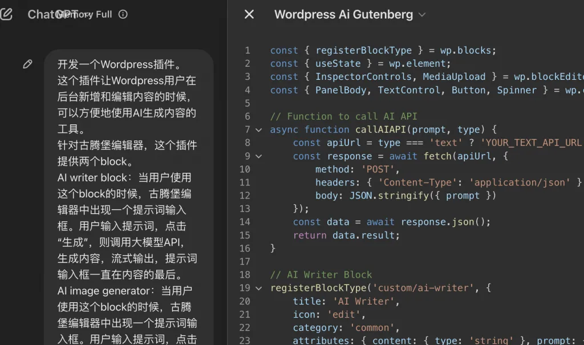Click the pencil icon to edit message
The height and width of the screenshot is (345, 584).
pyautogui.click(x=27, y=64)
